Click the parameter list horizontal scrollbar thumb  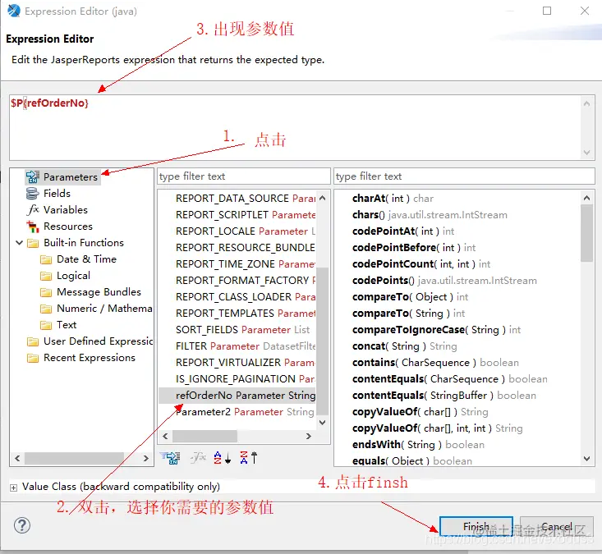pos(204,436)
